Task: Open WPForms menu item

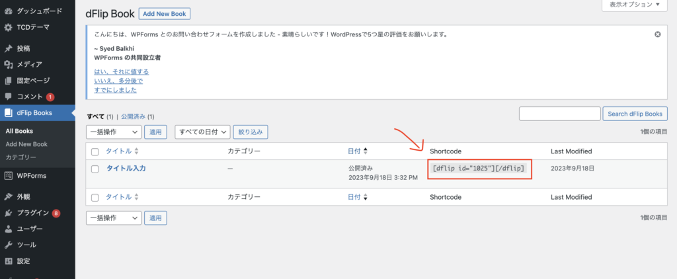Action: point(33,176)
